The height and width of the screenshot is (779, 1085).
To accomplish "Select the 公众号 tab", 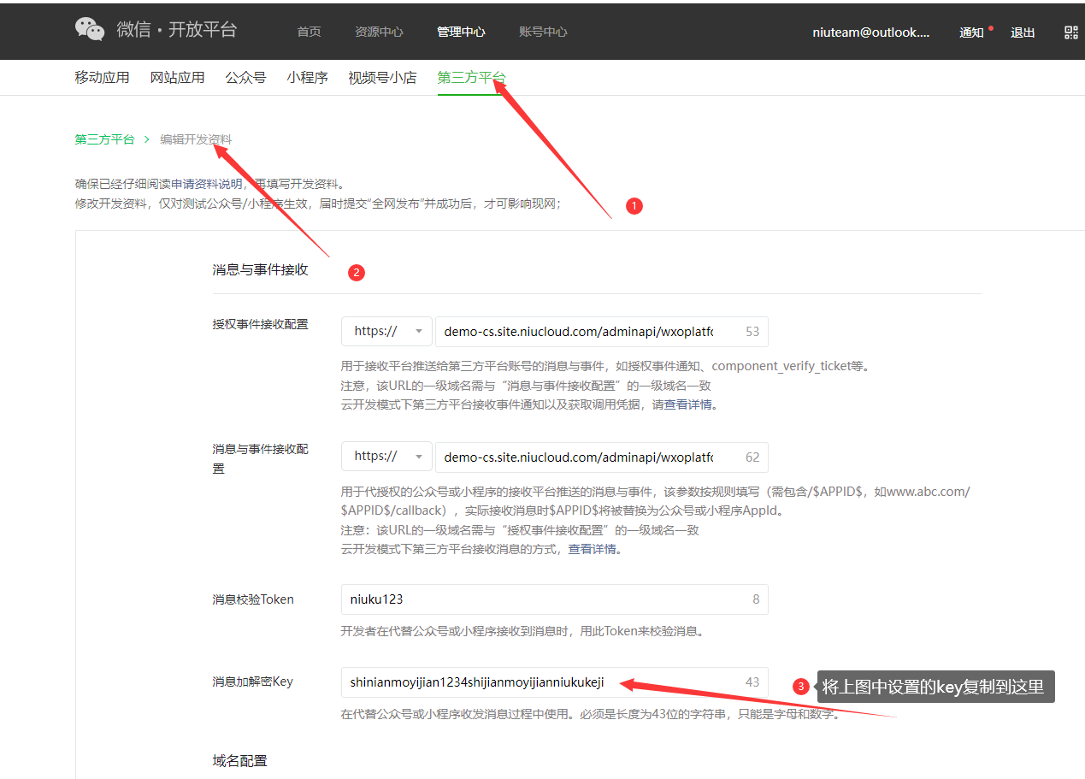I will click(x=245, y=78).
